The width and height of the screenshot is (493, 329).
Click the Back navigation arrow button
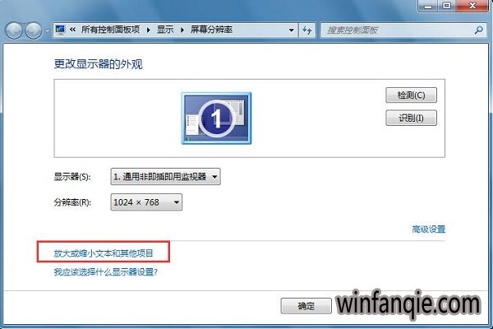(x=13, y=30)
